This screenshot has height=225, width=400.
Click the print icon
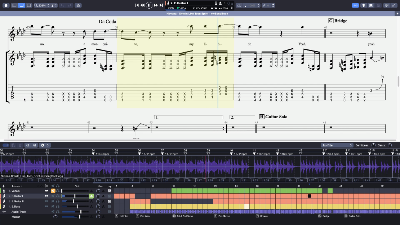coord(78,5)
